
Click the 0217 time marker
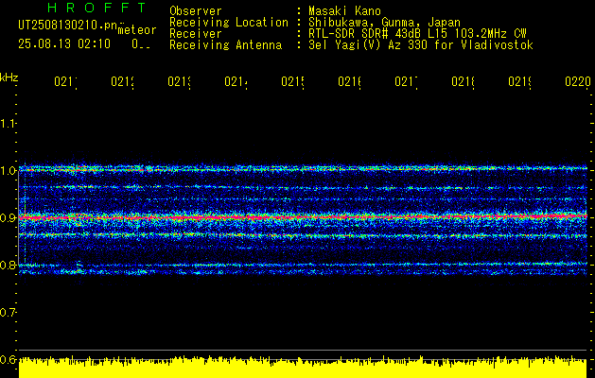(x=406, y=82)
